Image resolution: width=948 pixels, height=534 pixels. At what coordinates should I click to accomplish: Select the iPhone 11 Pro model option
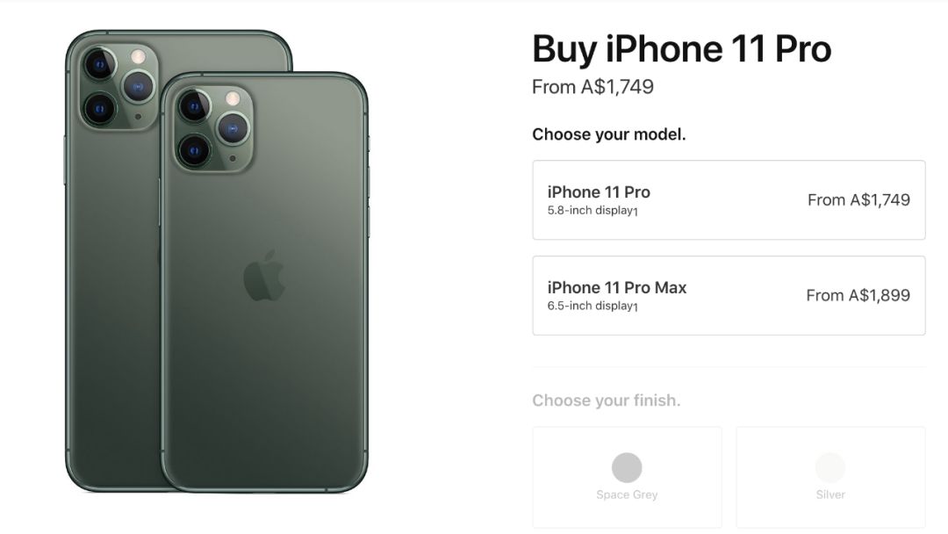point(729,200)
